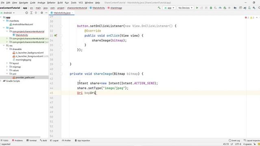Image resolution: width=260 pixels, height=146 pixels.
Task: Click the Apply Code Changes icon
Action: pyautogui.click(x=206, y=8)
